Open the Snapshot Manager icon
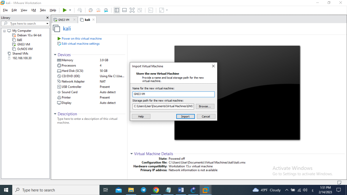This screenshot has width=347, height=195. click(106, 10)
